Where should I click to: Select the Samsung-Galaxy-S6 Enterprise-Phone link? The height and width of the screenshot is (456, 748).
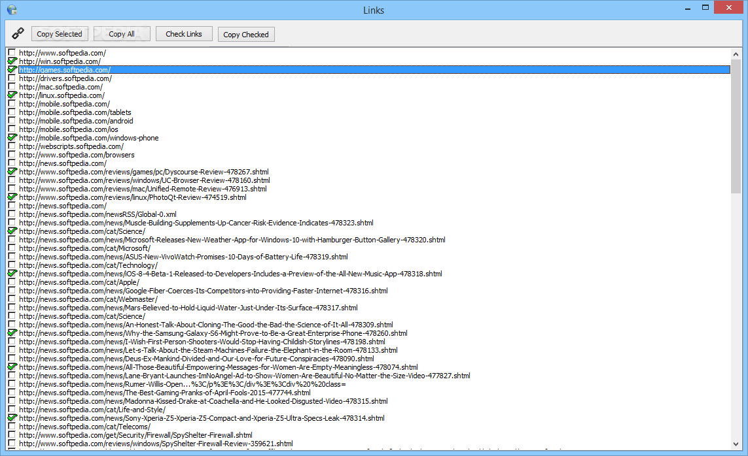pyautogui.click(x=213, y=333)
